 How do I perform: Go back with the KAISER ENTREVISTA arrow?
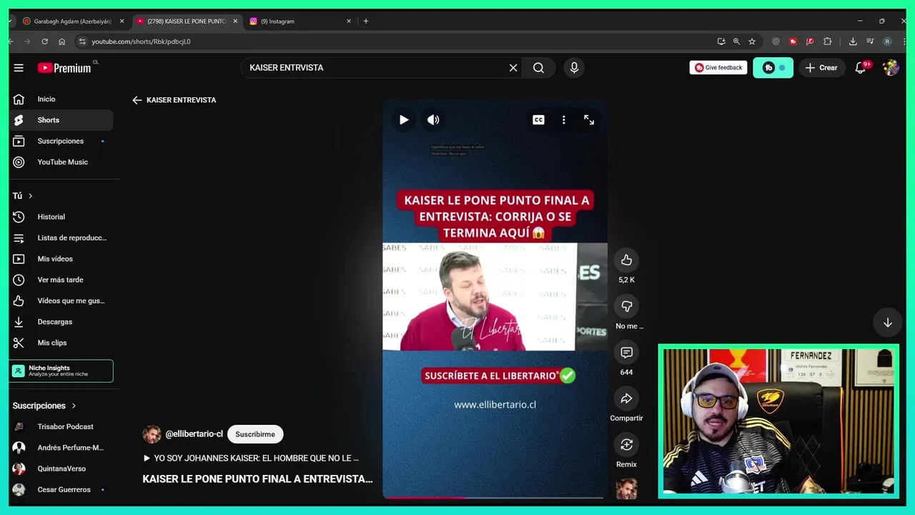click(137, 100)
